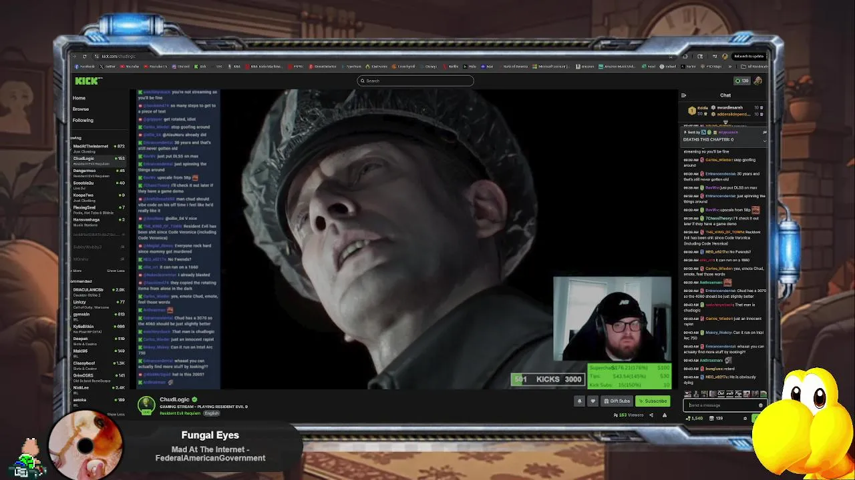The width and height of the screenshot is (855, 480).
Task: Open the All Bookmarks folder
Action: click(x=755, y=67)
